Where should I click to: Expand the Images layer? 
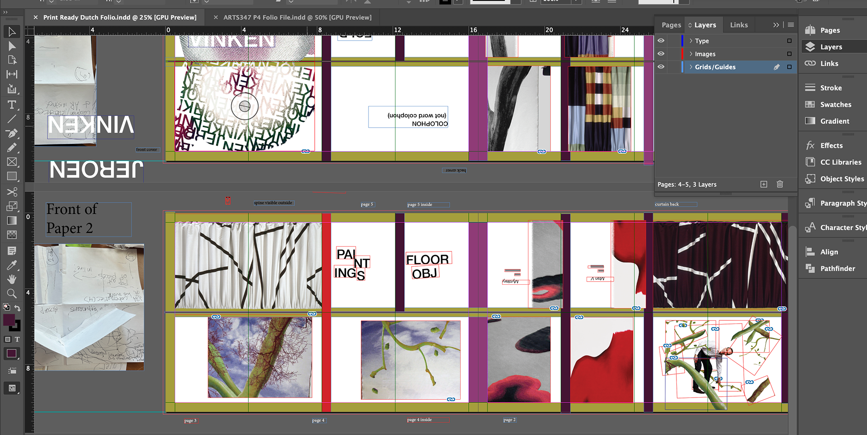tap(690, 54)
